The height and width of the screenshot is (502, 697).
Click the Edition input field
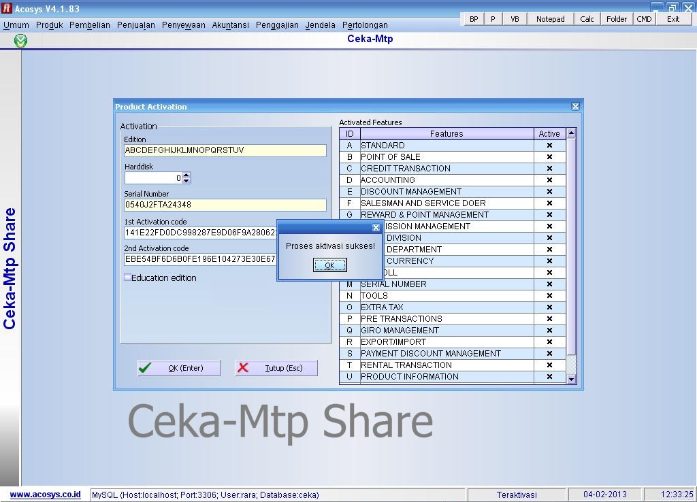point(225,150)
